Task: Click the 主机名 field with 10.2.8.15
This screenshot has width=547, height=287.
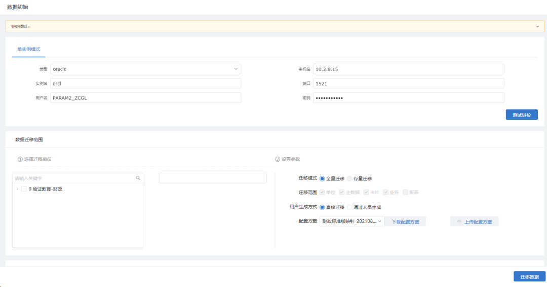Action: [409, 69]
